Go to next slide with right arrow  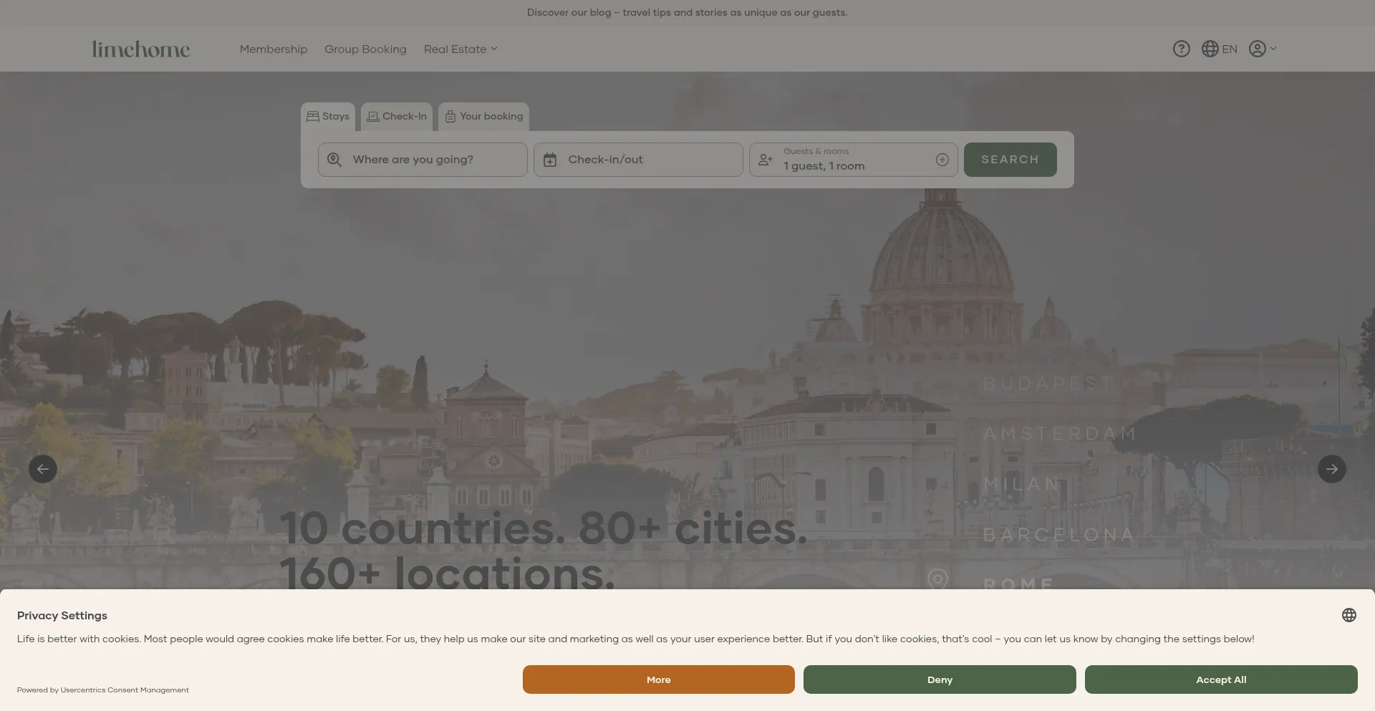(x=1332, y=469)
